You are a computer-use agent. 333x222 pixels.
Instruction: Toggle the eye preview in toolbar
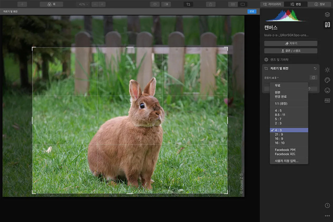155,4
